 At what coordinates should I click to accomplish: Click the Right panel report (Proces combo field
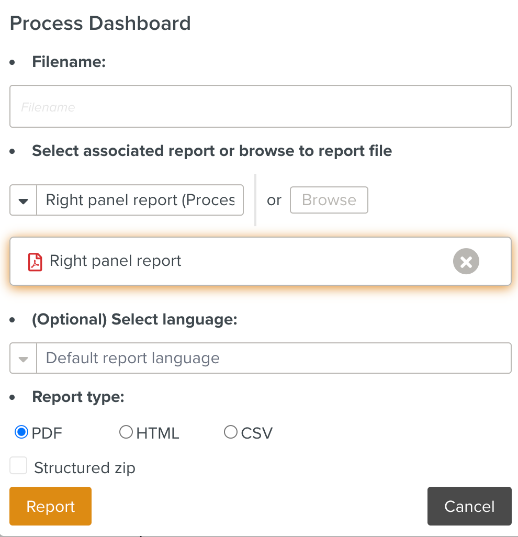[x=140, y=200]
